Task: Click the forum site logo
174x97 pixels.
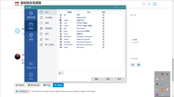Action: (17, 4)
